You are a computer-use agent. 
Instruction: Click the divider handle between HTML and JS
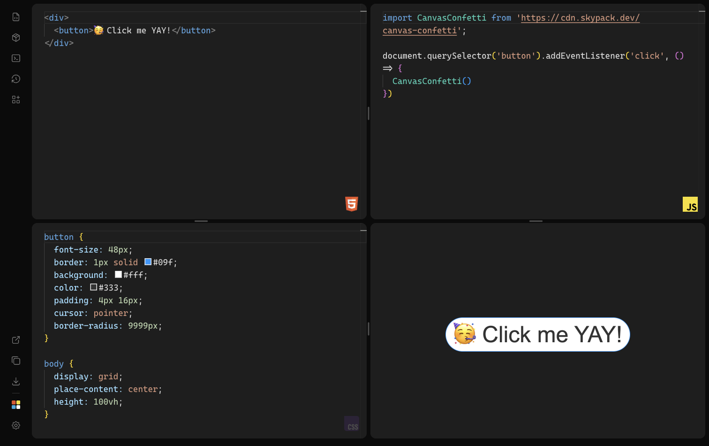click(369, 113)
